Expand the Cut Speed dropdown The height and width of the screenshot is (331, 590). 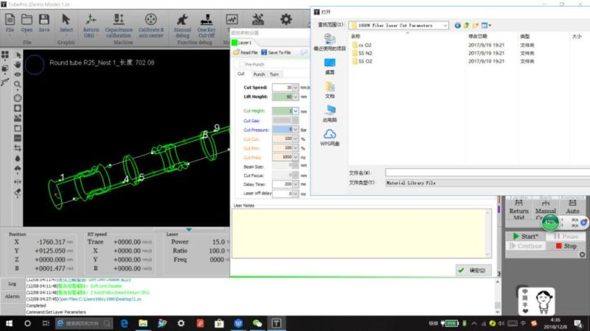tap(296, 87)
